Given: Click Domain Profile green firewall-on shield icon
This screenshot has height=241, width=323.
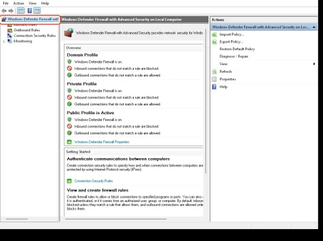Looking at the screenshot, I should point(69,62).
